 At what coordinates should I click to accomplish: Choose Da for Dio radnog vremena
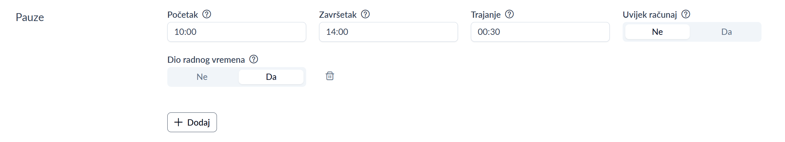[x=271, y=77]
